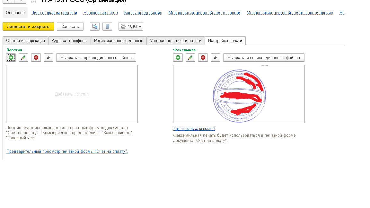Open Как создать факсимиле? help link
This screenshot has width=370, height=208.
click(x=194, y=129)
